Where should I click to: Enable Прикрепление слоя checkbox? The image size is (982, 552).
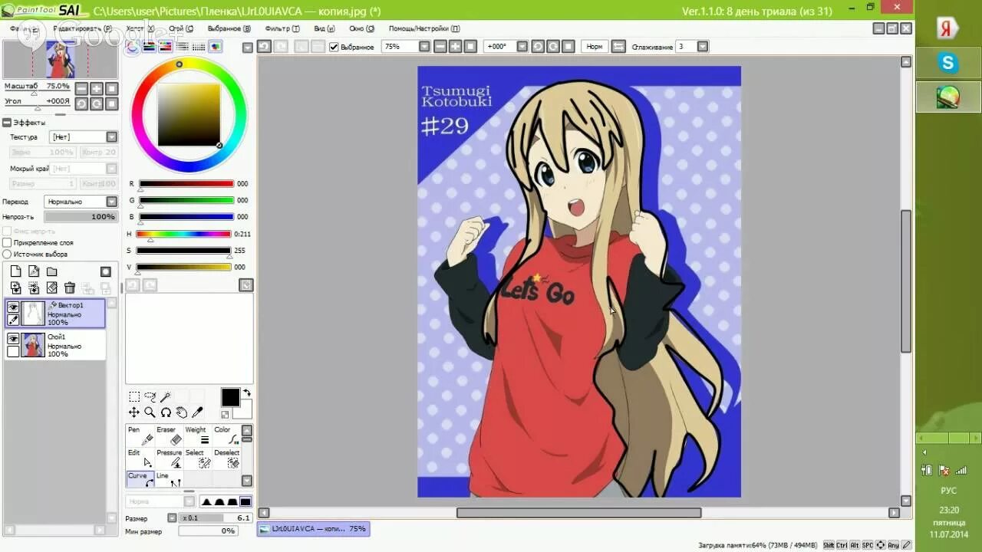click(7, 242)
